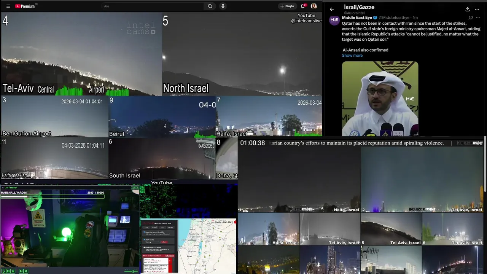Open Middle East Eye account name
The image size is (487, 274).
pos(357,18)
